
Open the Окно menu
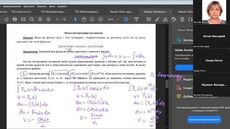[52, 6]
